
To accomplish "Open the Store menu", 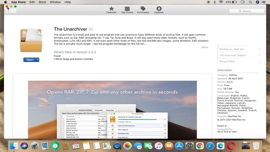I will pyautogui.click(x=42, y=2).
